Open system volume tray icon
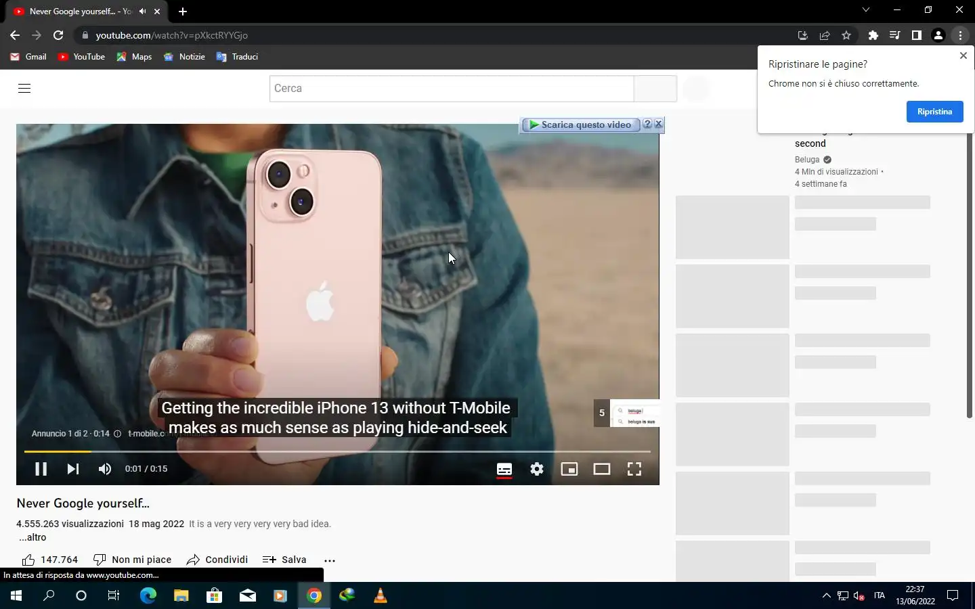This screenshot has height=609, width=975. pyautogui.click(x=859, y=595)
